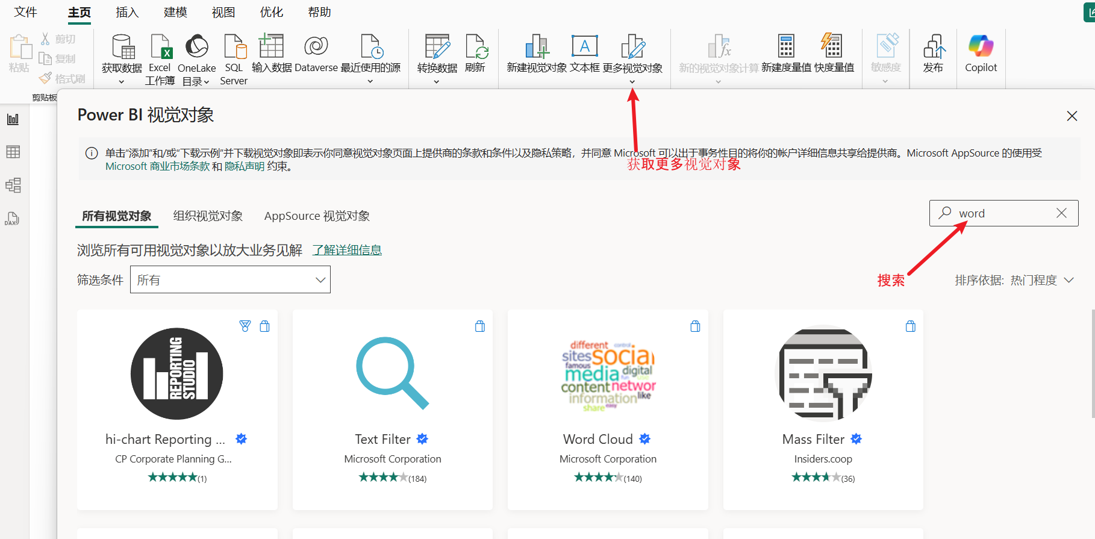This screenshot has width=1095, height=539.
Task: Expand the 更多视觉对象 dropdown arrow
Action: (632, 82)
